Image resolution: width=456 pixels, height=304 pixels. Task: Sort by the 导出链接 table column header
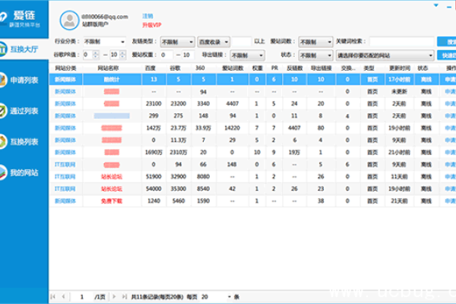coord(321,68)
